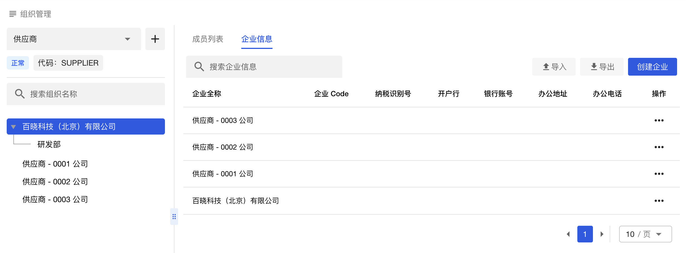Viewport: 686px width, 253px height.
Task: Select 研发部 in the organization tree
Action: click(49, 144)
